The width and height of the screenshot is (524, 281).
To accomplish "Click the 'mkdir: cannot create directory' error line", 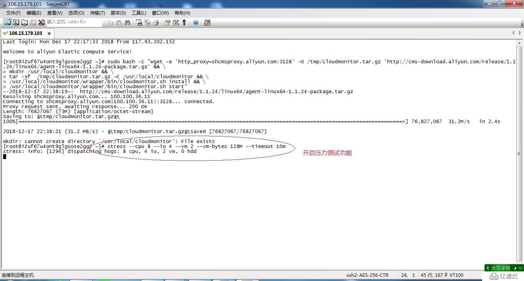I will coord(109,141).
